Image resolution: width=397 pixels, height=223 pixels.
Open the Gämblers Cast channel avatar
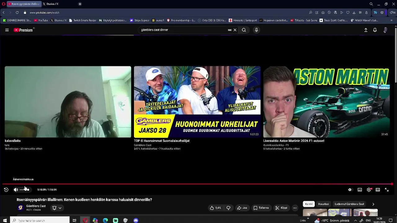click(x=20, y=208)
